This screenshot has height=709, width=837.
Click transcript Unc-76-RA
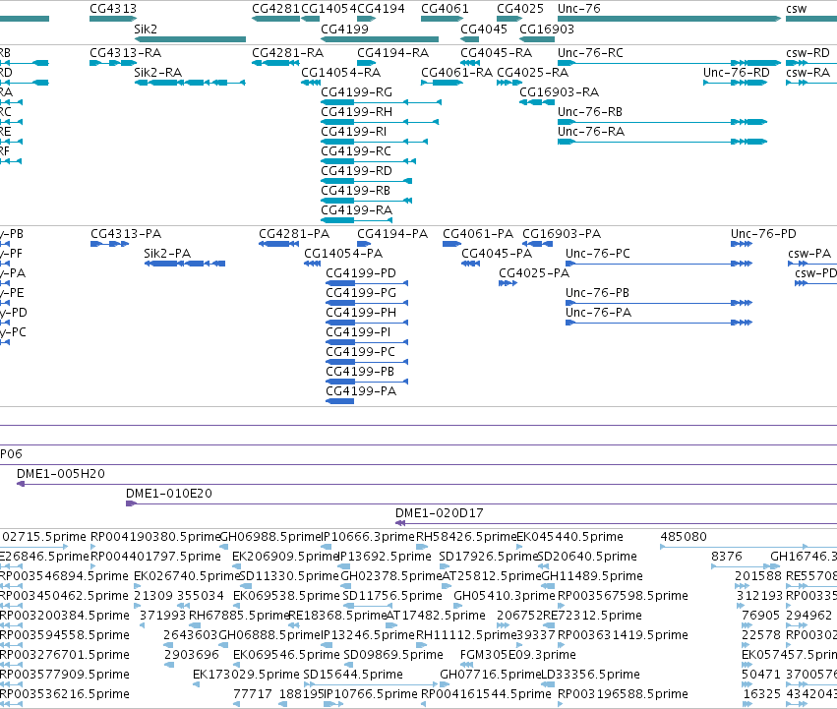pos(591,132)
